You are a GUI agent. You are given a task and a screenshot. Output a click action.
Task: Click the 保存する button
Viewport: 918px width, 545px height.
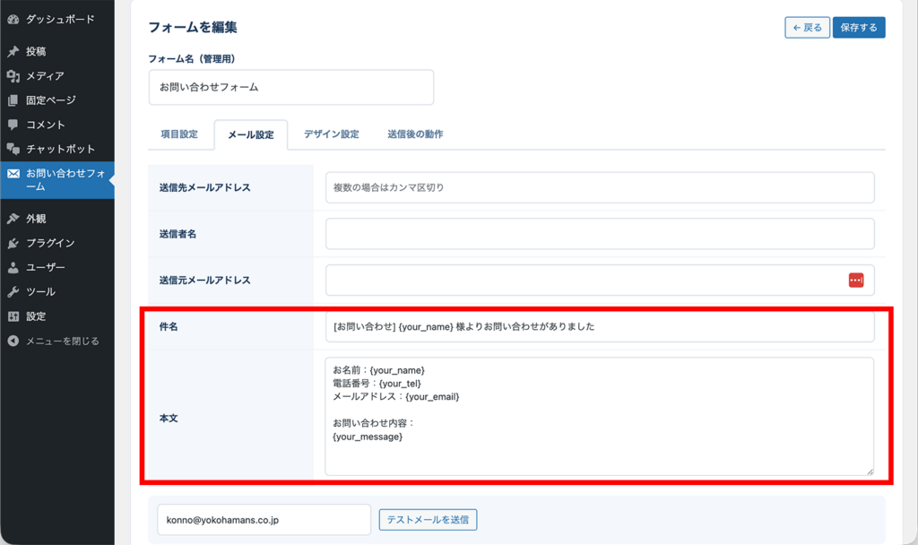(858, 27)
